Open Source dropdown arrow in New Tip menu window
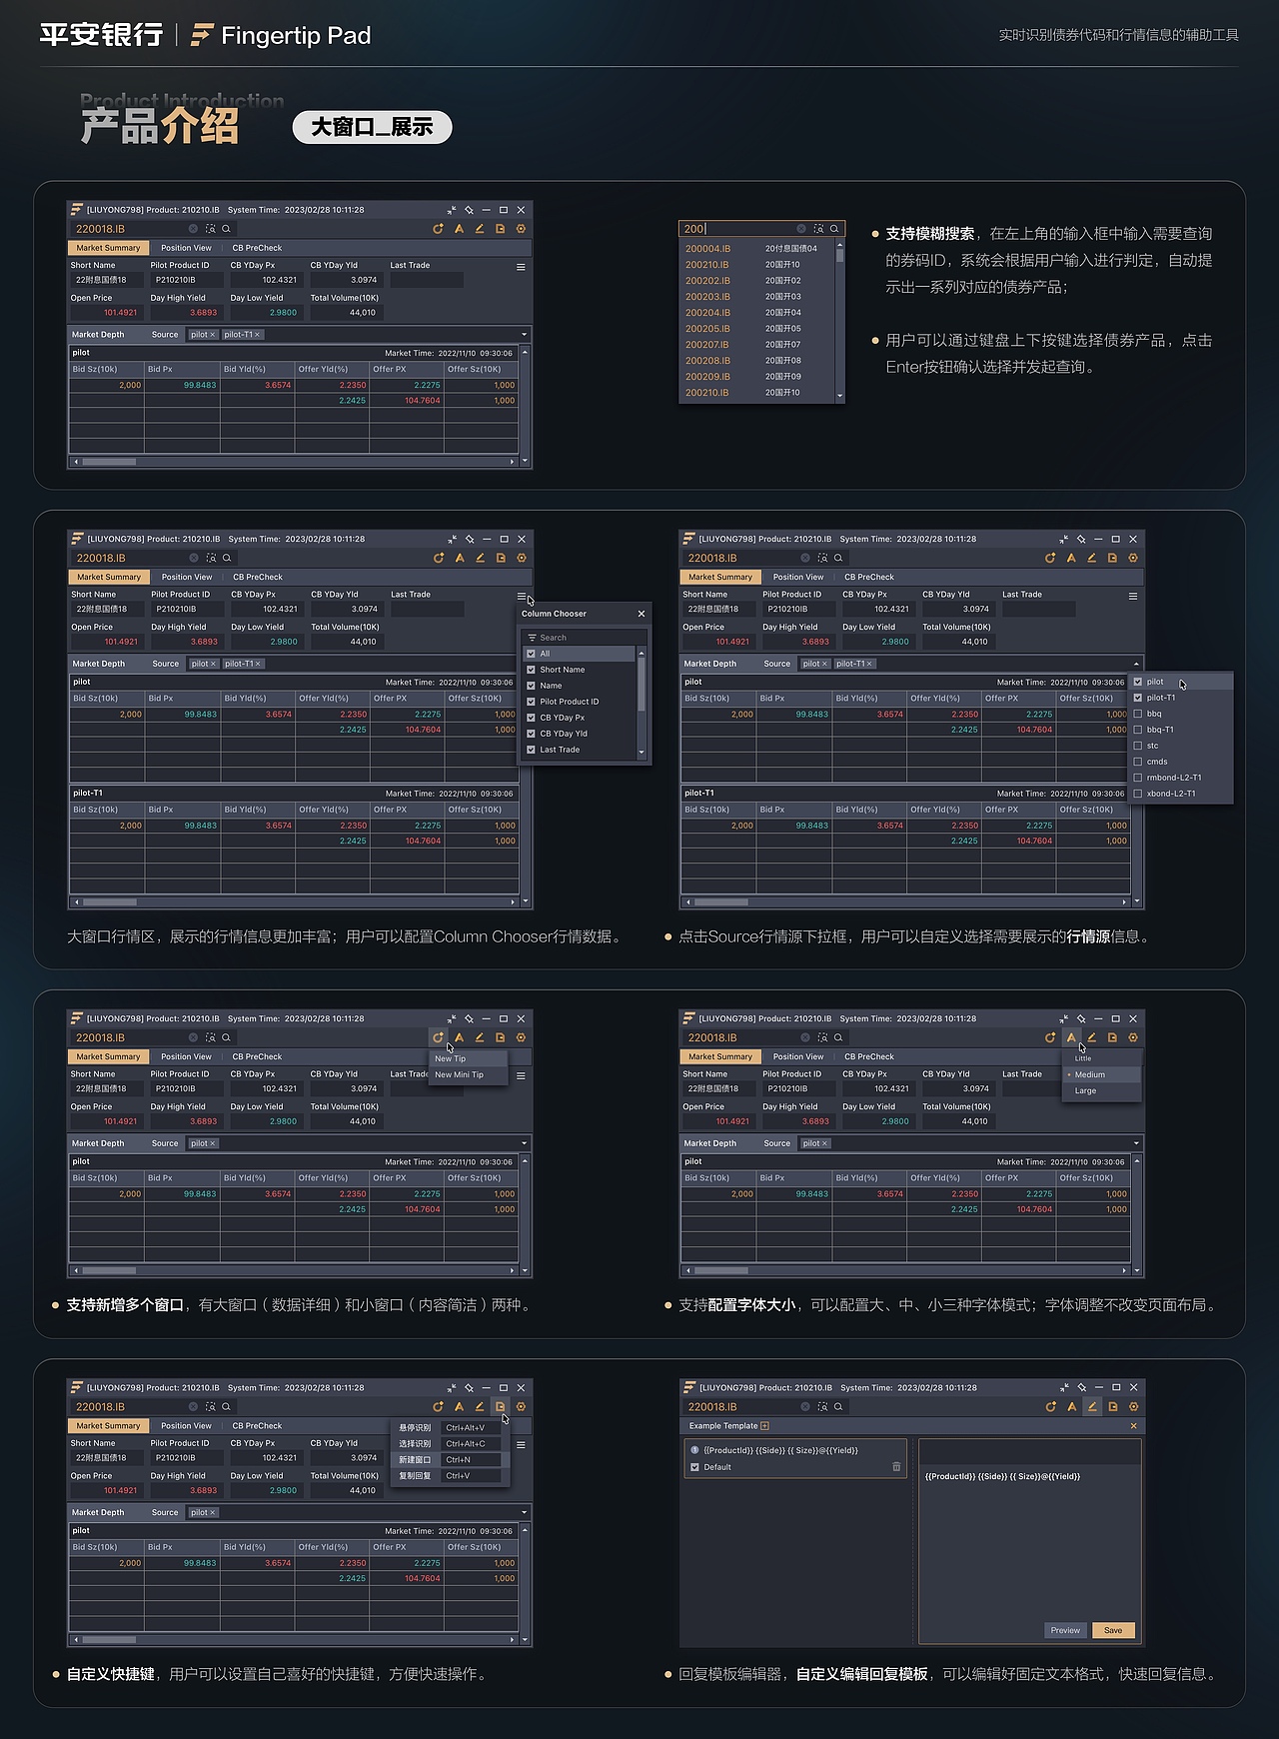This screenshot has width=1279, height=1739. (524, 1143)
